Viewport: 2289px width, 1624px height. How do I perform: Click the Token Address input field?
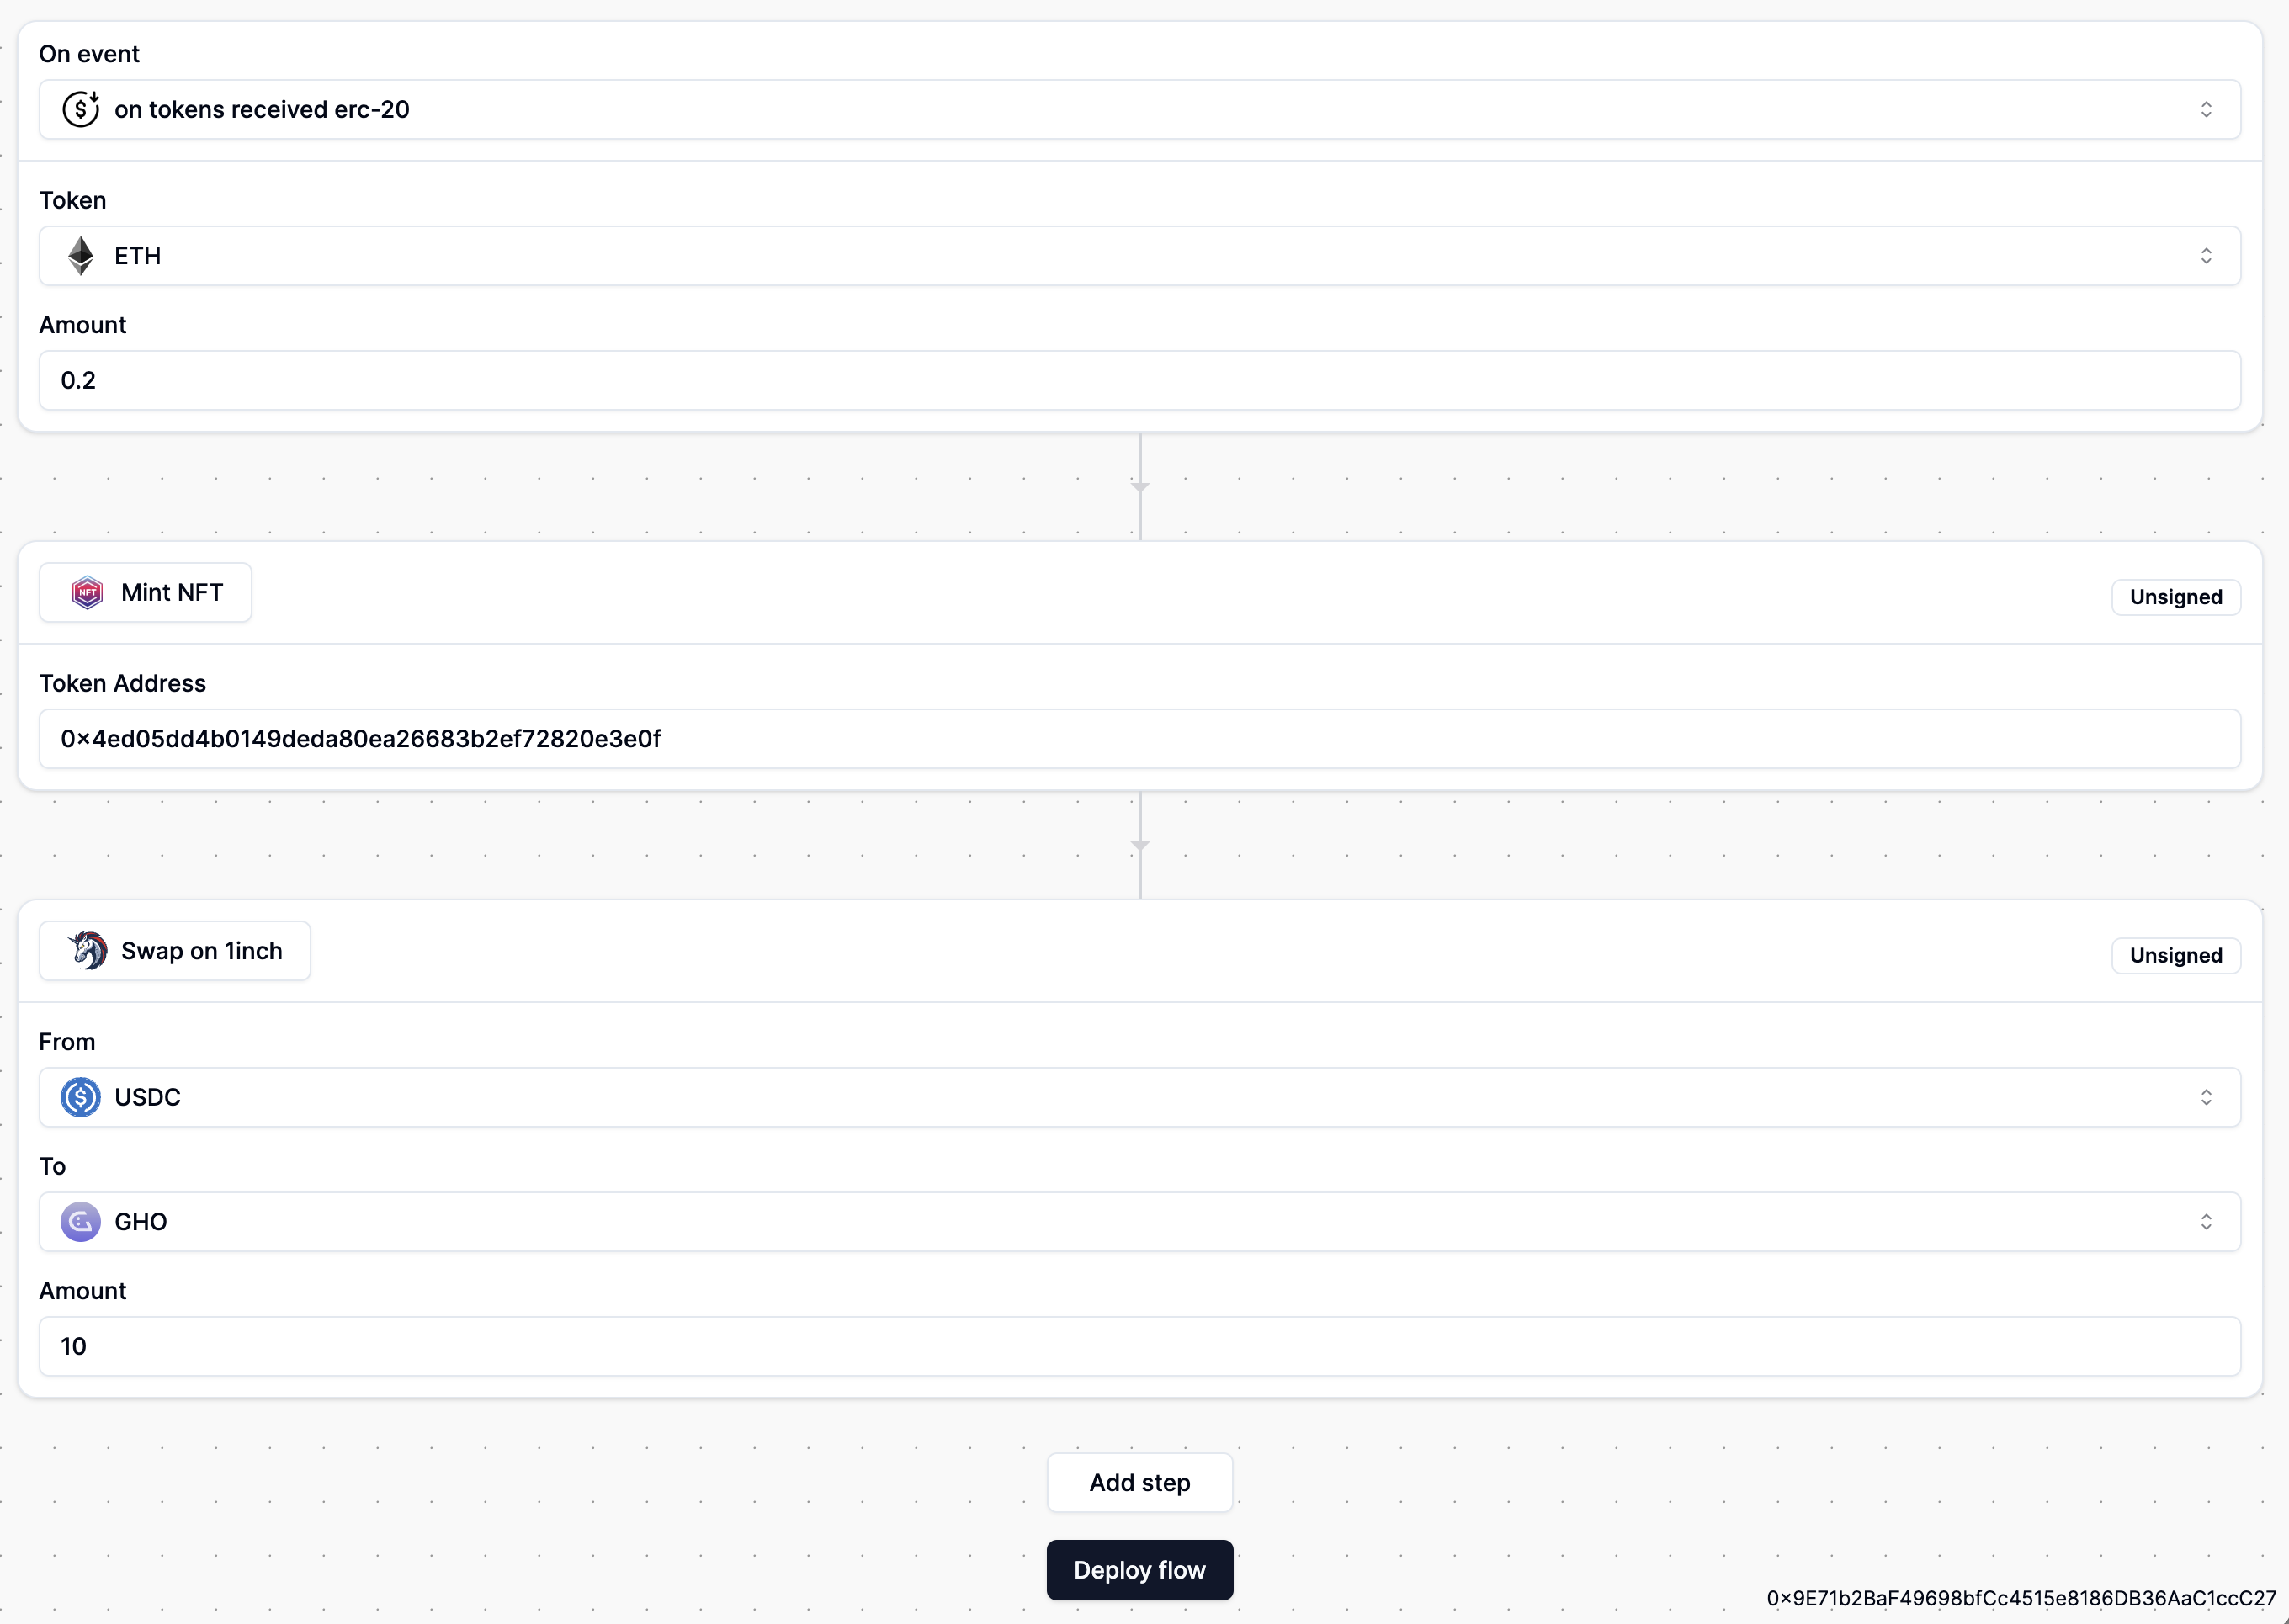[x=1139, y=738]
